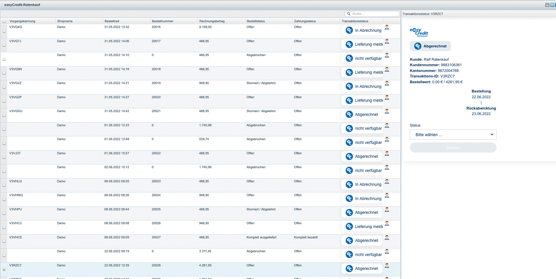Sort by Rechnungsbetrag column header
The image size is (556, 279).
pos(221,21)
